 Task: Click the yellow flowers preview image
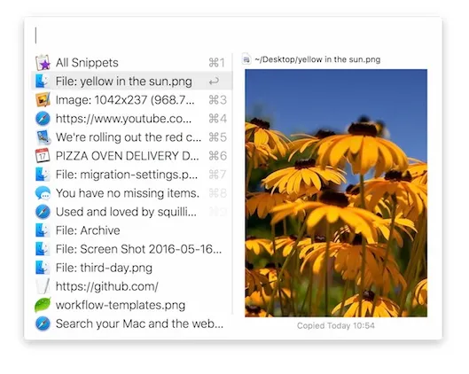pos(336,193)
